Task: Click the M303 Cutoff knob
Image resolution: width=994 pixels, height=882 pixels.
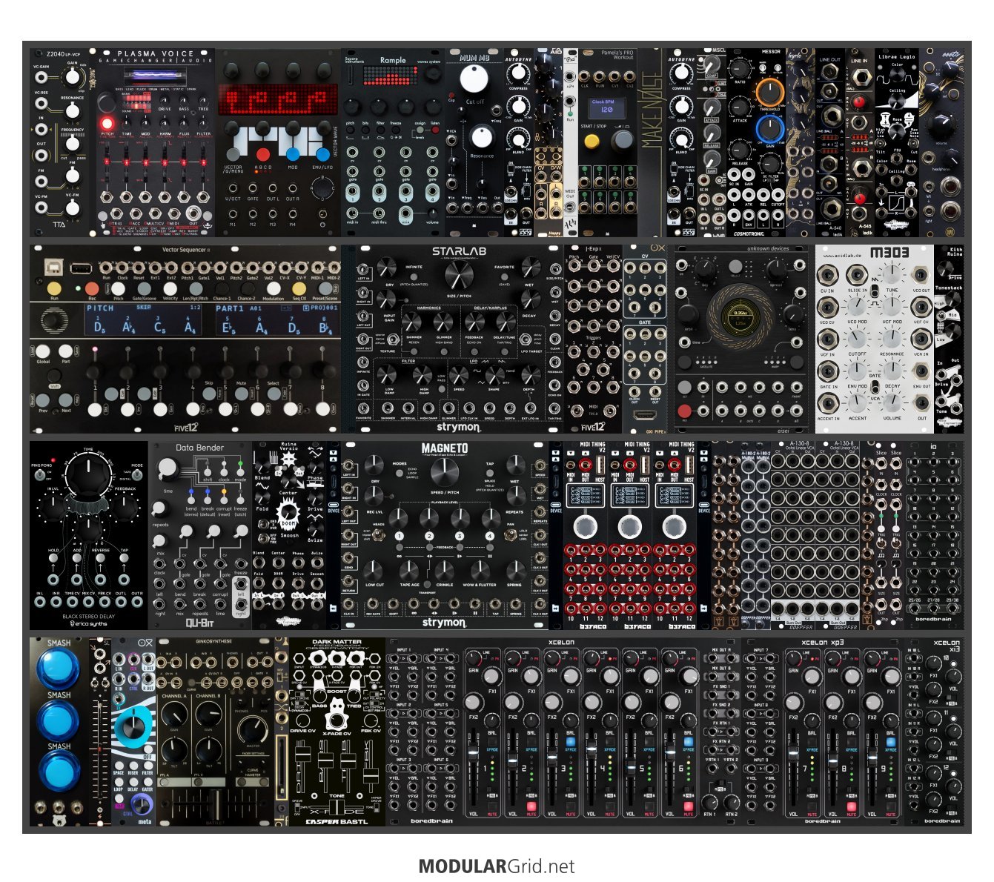Action: pos(858,338)
